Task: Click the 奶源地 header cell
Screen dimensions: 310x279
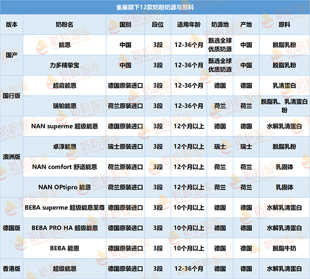Action: pyautogui.click(x=220, y=25)
